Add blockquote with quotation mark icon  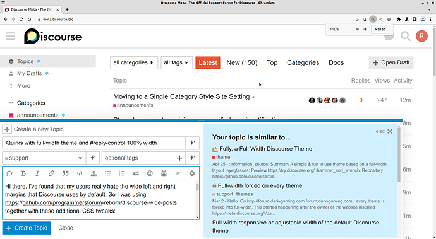coord(66,173)
